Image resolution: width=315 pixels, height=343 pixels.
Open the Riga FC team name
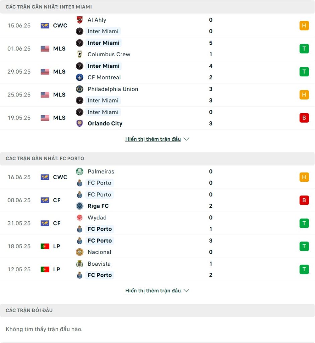point(98,206)
